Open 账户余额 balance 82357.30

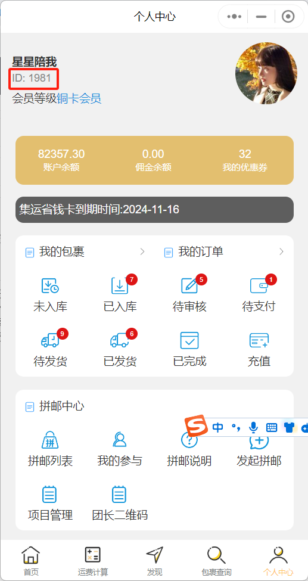point(61,160)
